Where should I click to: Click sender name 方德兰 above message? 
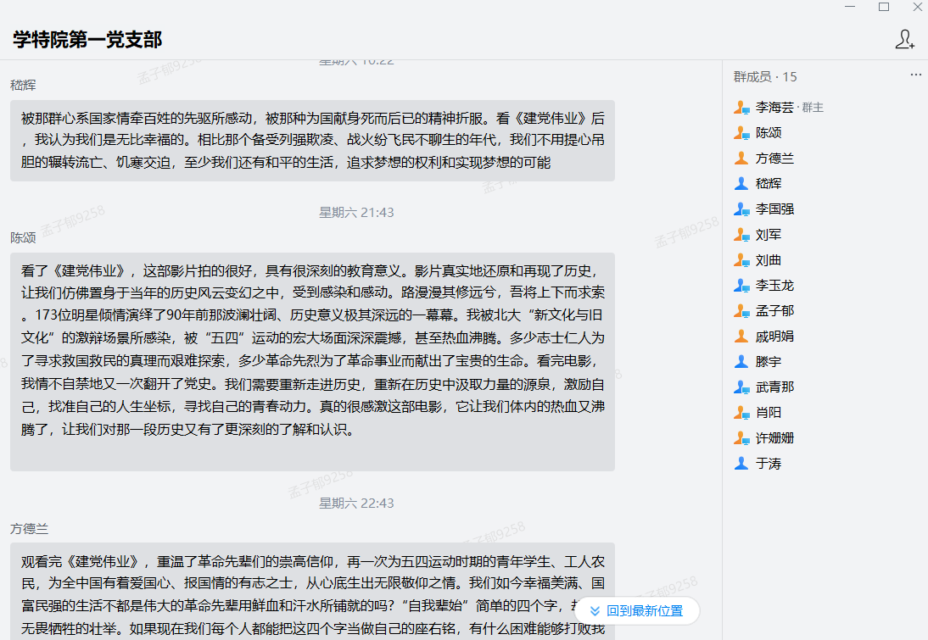point(29,529)
